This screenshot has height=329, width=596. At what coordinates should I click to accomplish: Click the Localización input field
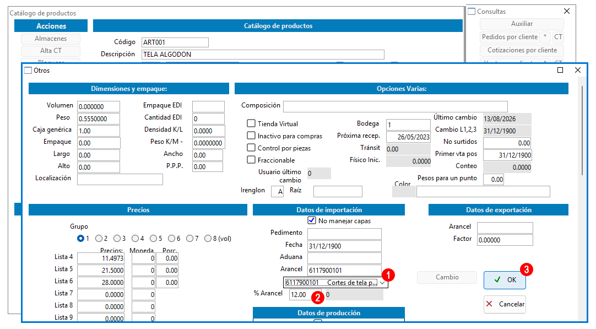point(120,179)
